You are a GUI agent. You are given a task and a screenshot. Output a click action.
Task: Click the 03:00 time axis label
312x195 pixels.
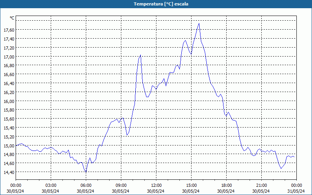[x=51, y=186]
